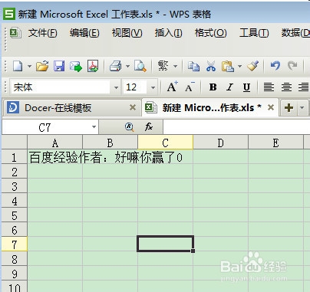Select row 7 header

pyautogui.click(x=14, y=244)
